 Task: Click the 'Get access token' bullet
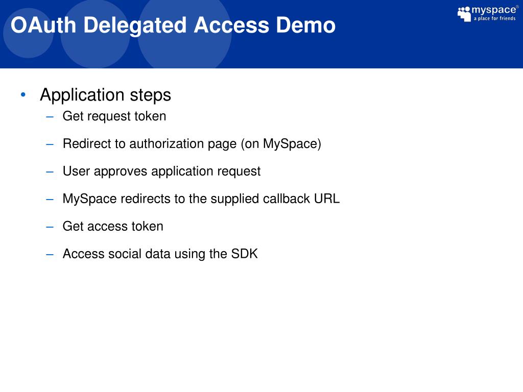[113, 226]
